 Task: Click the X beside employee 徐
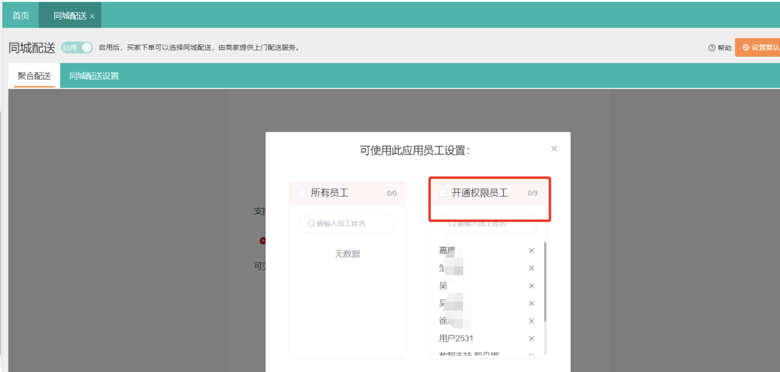(x=531, y=321)
